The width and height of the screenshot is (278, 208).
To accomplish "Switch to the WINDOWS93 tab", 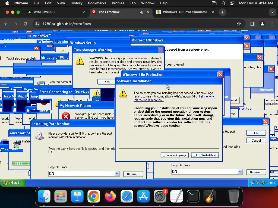I will point(56,12).
